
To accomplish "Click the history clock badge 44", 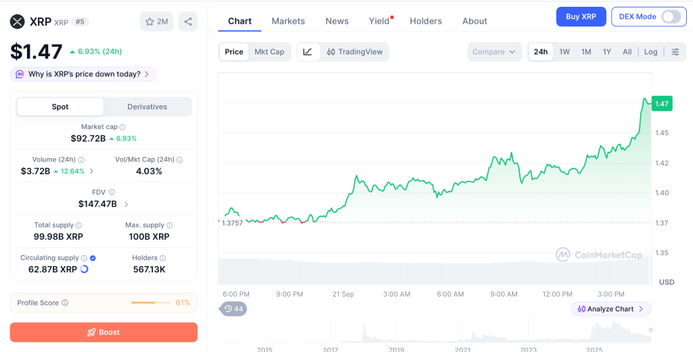I will [x=233, y=309].
